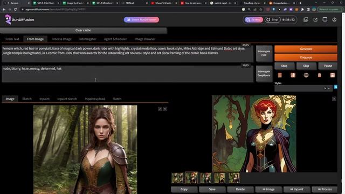Open the Image Browser tab
The image size is (345, 194).
pyautogui.click(x=145, y=39)
